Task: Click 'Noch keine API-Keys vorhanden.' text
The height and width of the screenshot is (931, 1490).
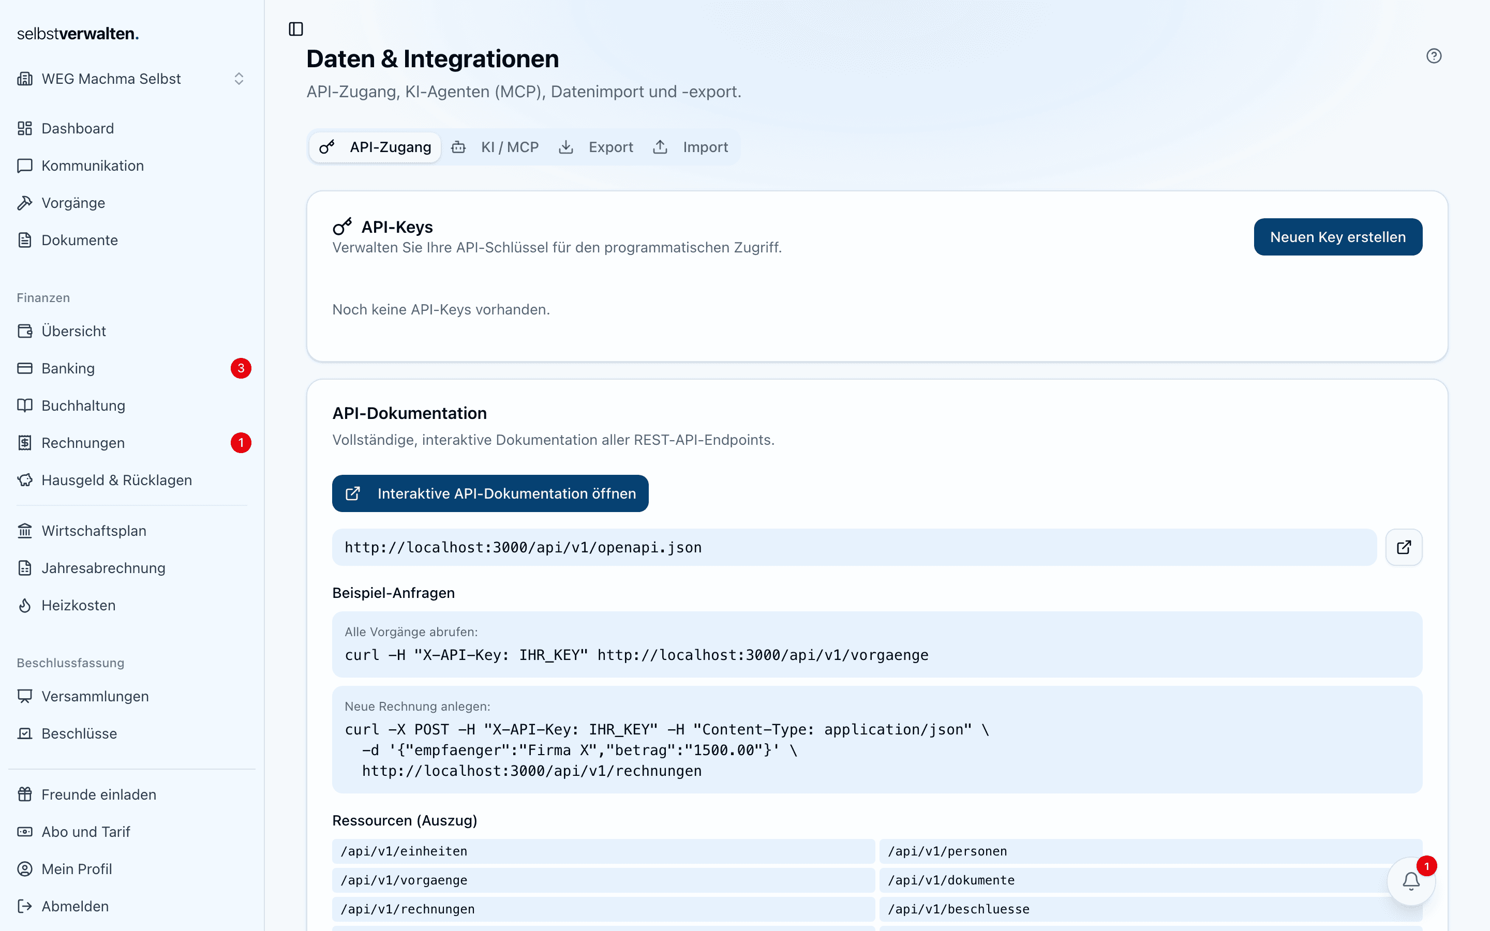Action: tap(441, 309)
